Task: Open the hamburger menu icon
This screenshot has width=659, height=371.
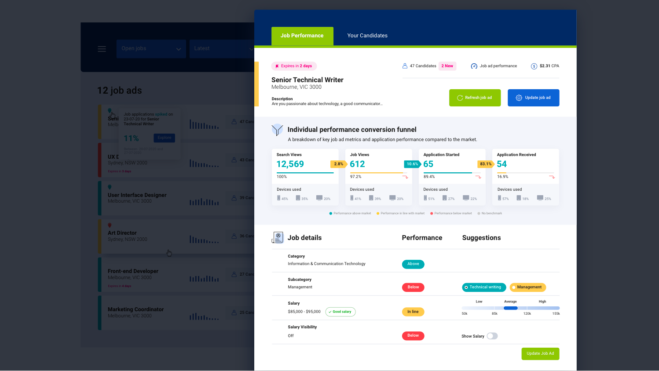Action: tap(102, 49)
